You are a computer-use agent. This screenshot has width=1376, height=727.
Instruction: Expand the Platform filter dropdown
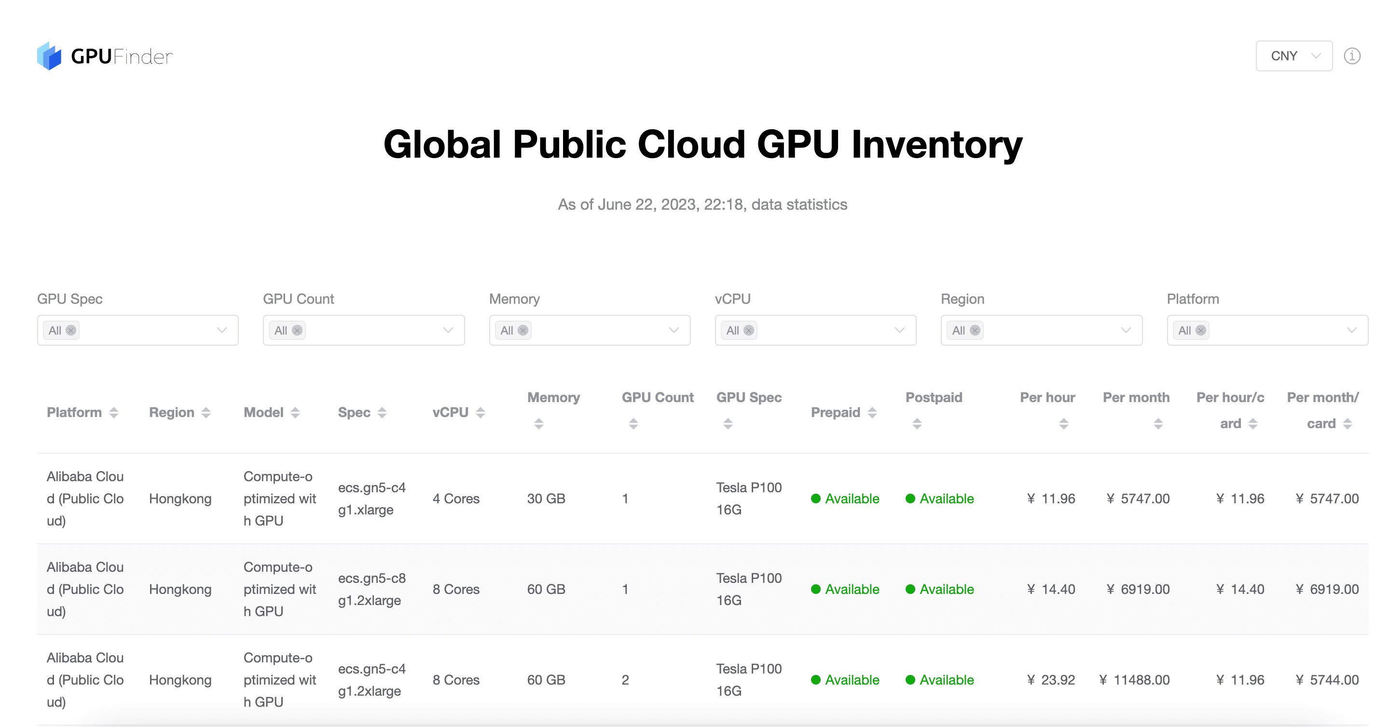coord(1266,330)
